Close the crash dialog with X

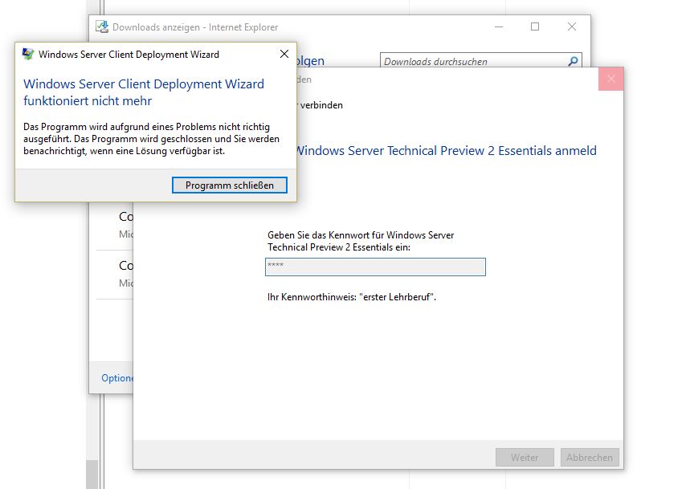[284, 55]
